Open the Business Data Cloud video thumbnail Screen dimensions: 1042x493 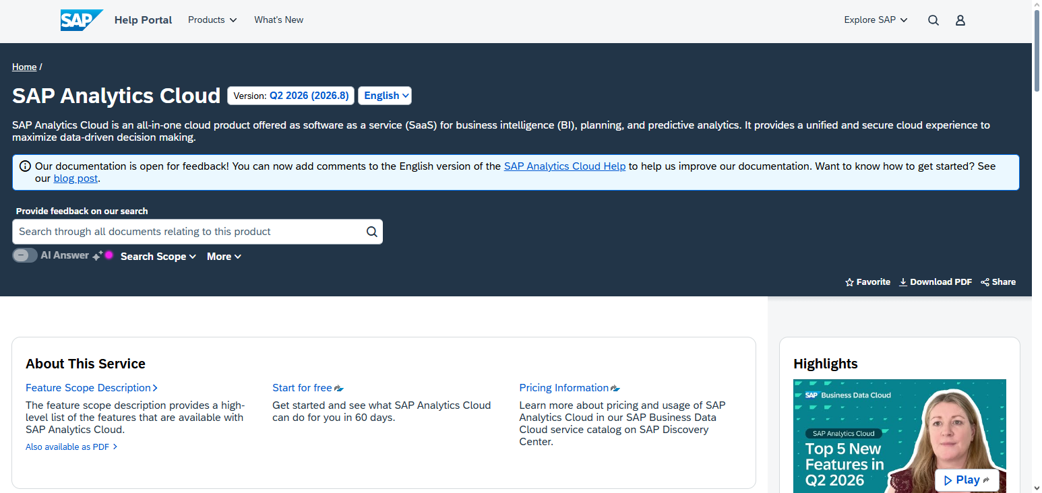900,436
